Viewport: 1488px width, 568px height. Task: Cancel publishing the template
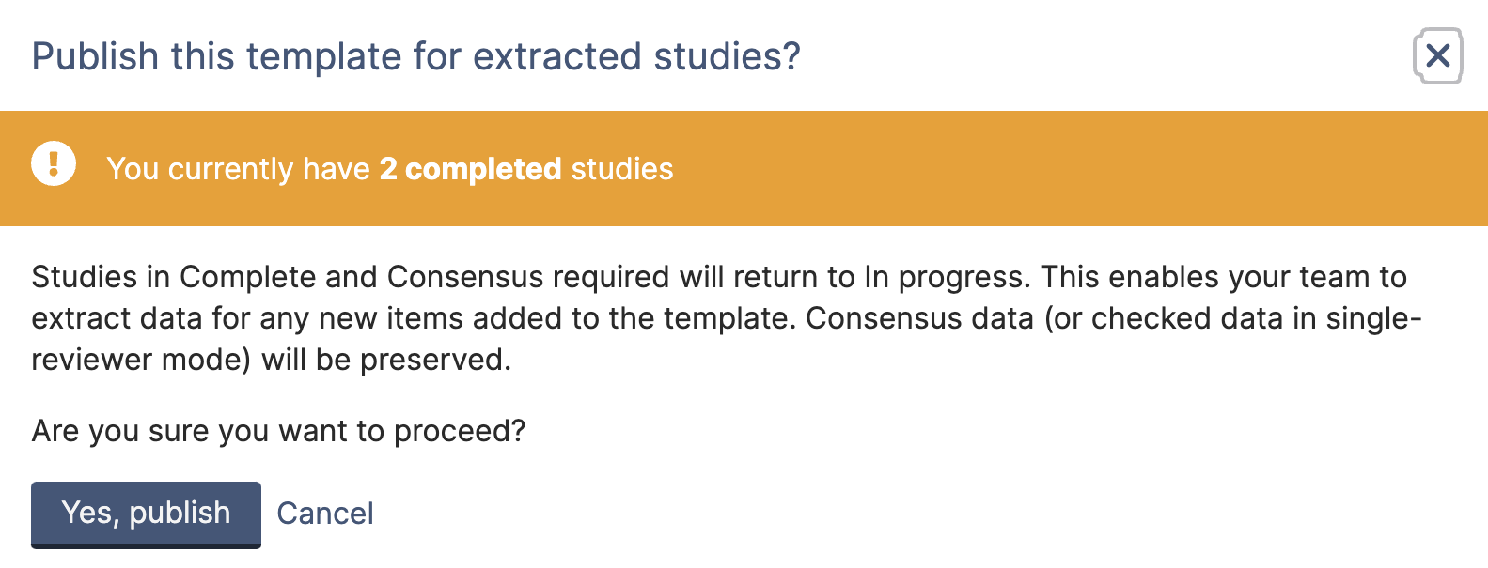pyautogui.click(x=325, y=514)
